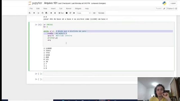This screenshot has height=101, width=180.
Task: Click the Jupyter logo
Action: pos(35,3)
